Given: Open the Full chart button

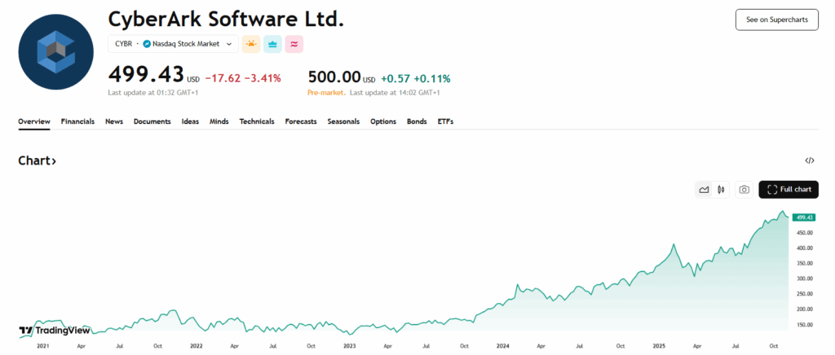Looking at the screenshot, I should pyautogui.click(x=789, y=190).
